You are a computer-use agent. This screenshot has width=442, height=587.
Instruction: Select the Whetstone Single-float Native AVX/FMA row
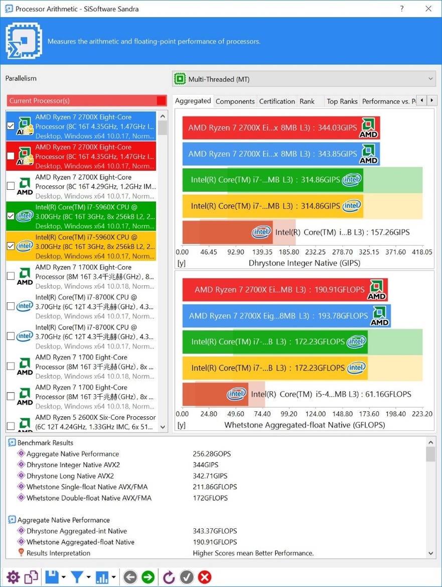[x=217, y=487]
